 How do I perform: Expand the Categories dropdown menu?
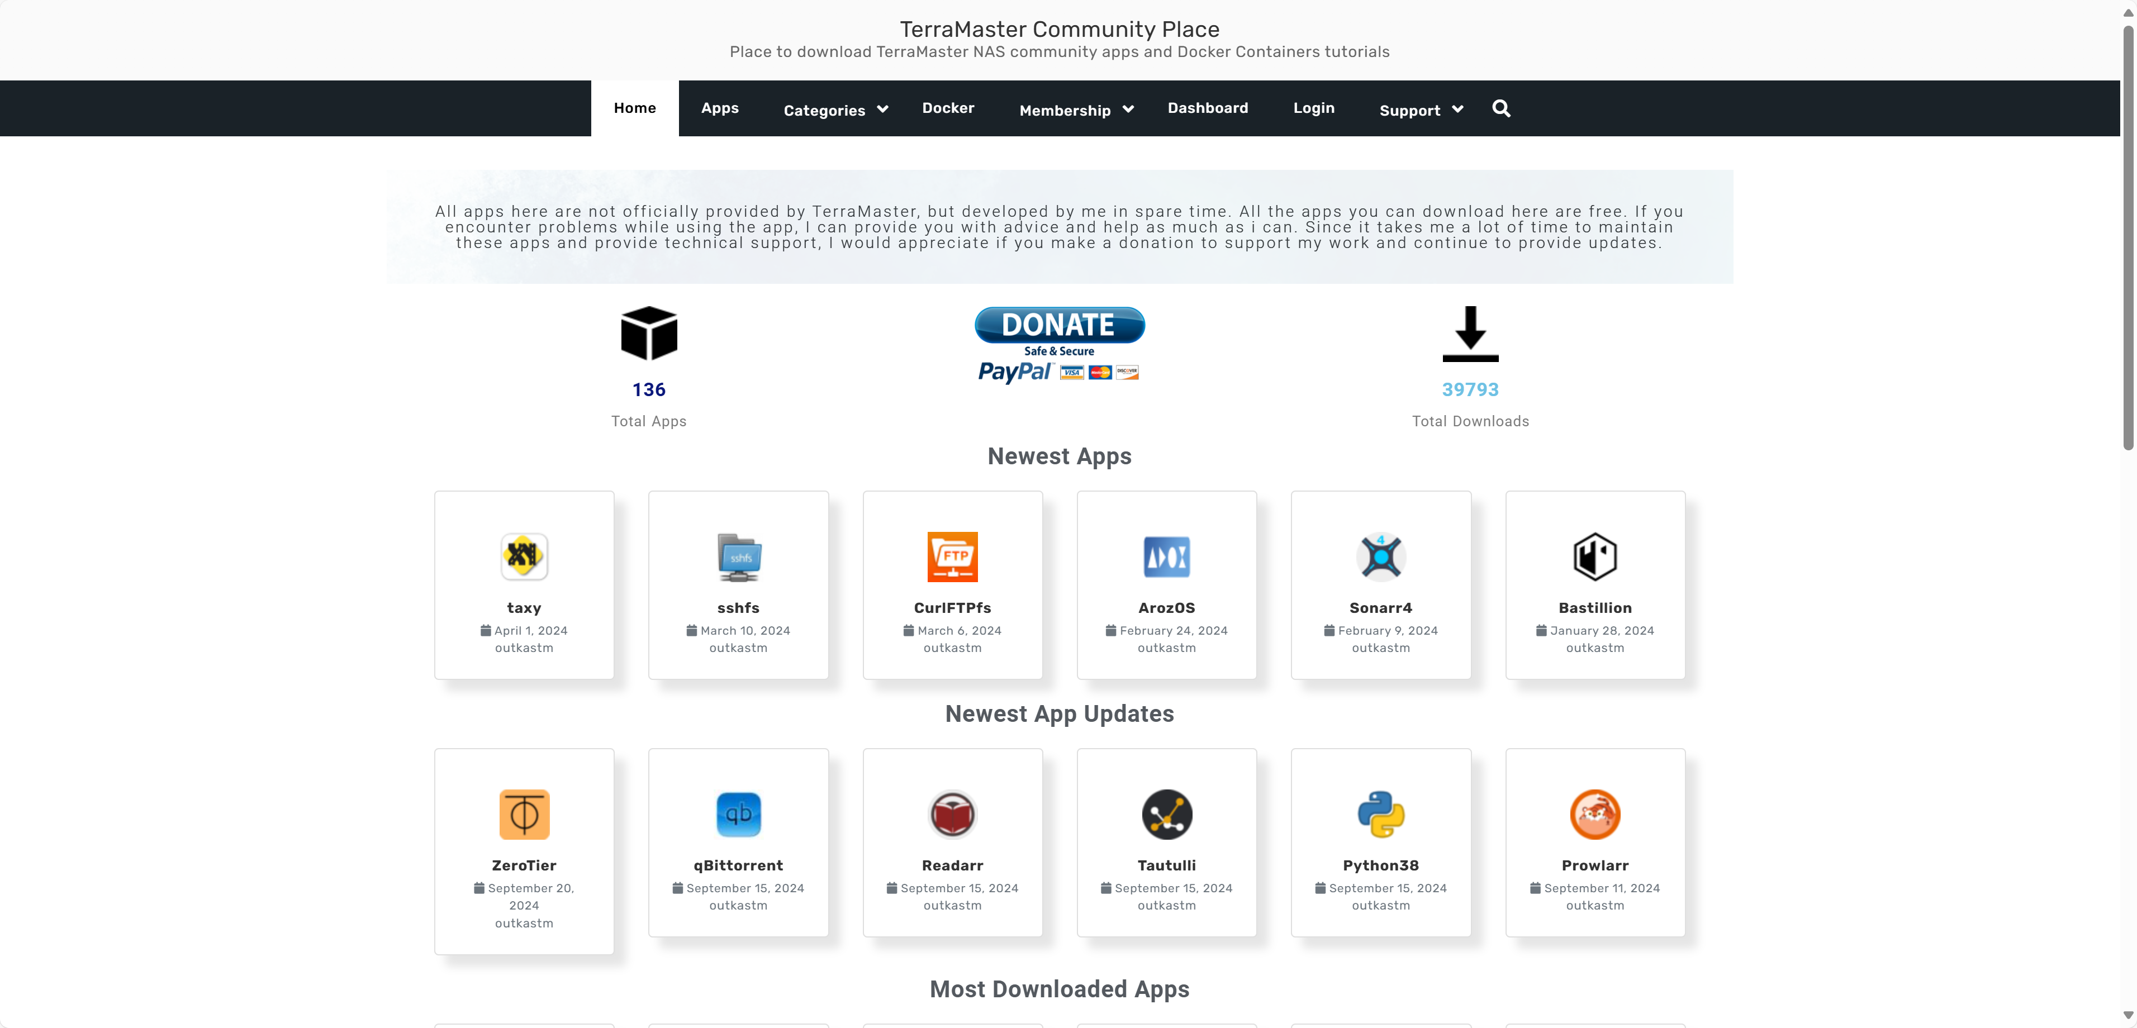835,110
